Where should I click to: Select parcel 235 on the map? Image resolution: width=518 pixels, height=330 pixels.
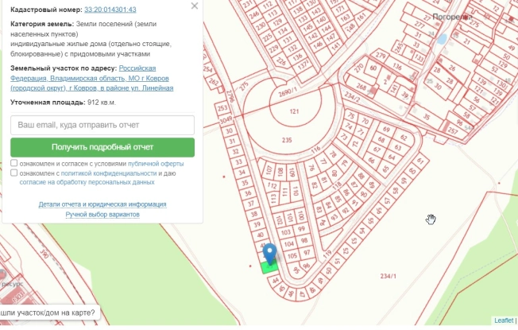tap(287, 140)
